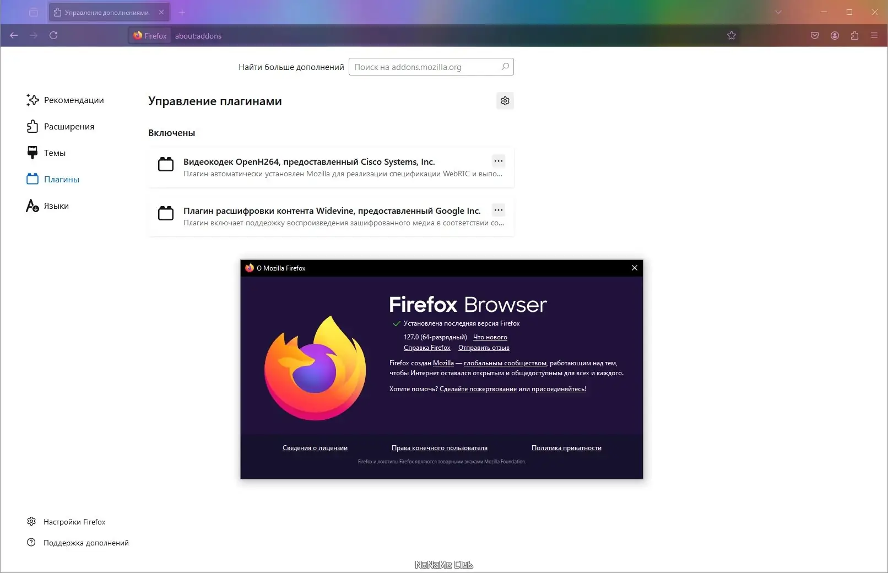Open the Firefox application hamburger menu
This screenshot has height=573, width=888.
[874, 35]
